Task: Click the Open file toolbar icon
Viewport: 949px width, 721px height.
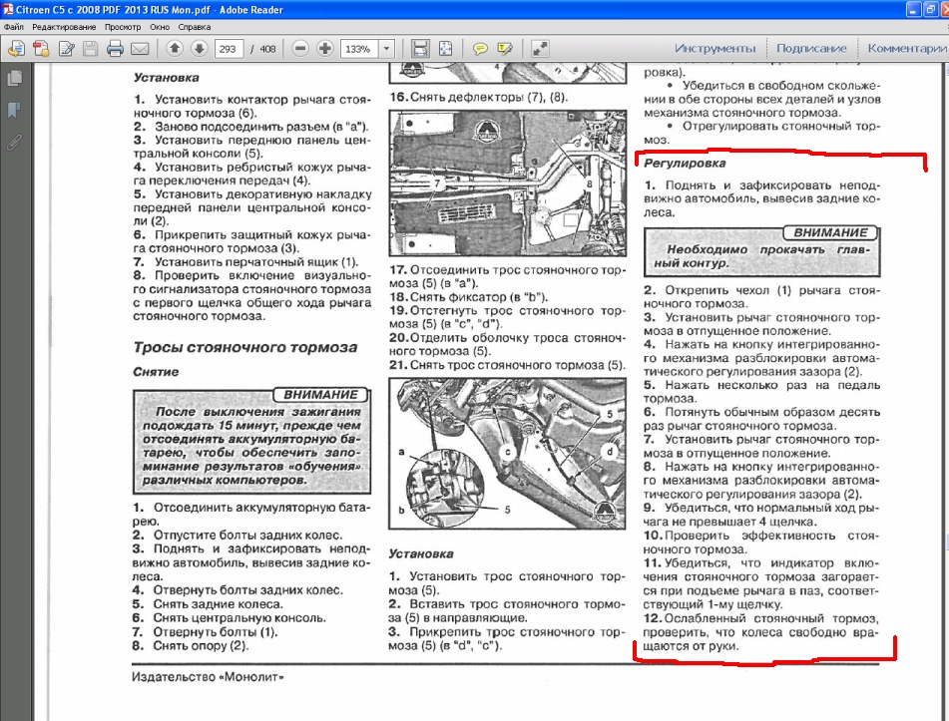Action: (x=16, y=49)
